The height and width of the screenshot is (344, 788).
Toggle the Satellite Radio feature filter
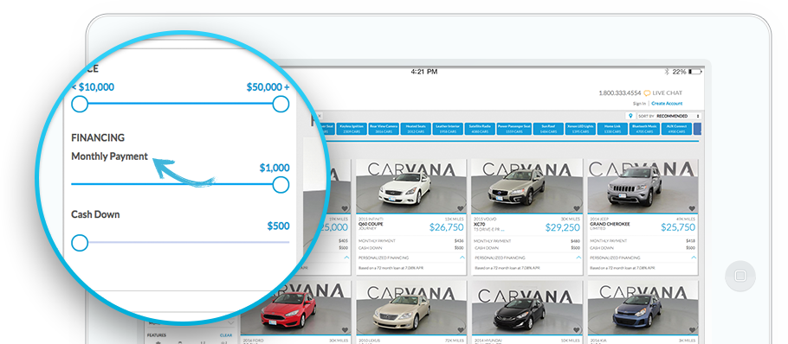pos(480,129)
